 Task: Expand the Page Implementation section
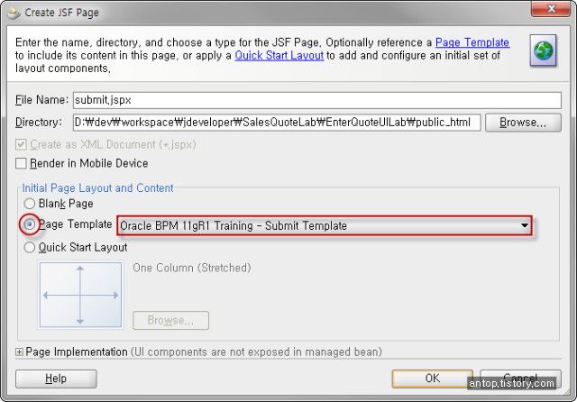click(x=19, y=352)
